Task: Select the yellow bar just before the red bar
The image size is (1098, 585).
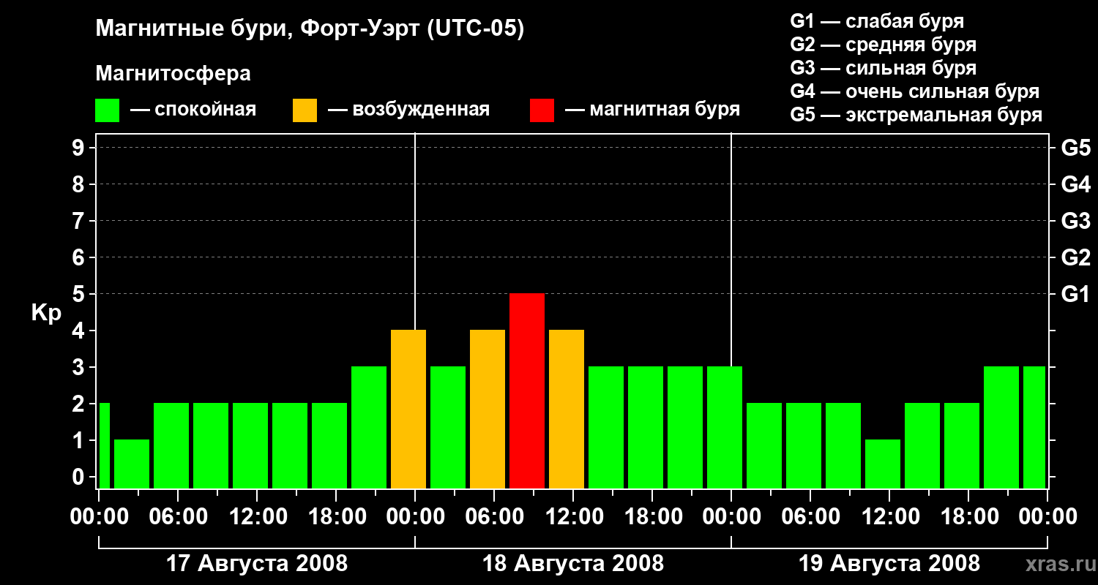Action: [488, 409]
